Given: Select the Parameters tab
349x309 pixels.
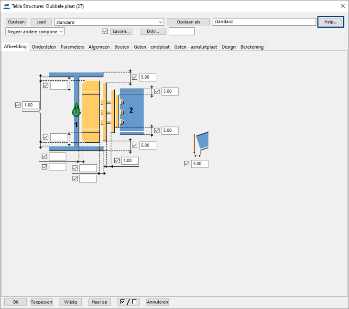Looking at the screenshot, I should click(x=72, y=47).
